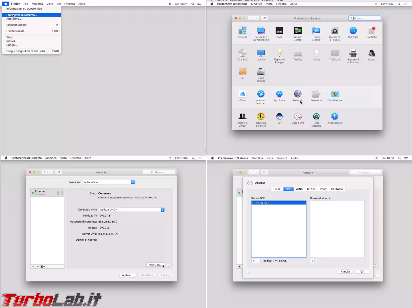Select Preferenze di Sistema from Apple menu
The height and width of the screenshot is (308, 412).
click(21, 15)
